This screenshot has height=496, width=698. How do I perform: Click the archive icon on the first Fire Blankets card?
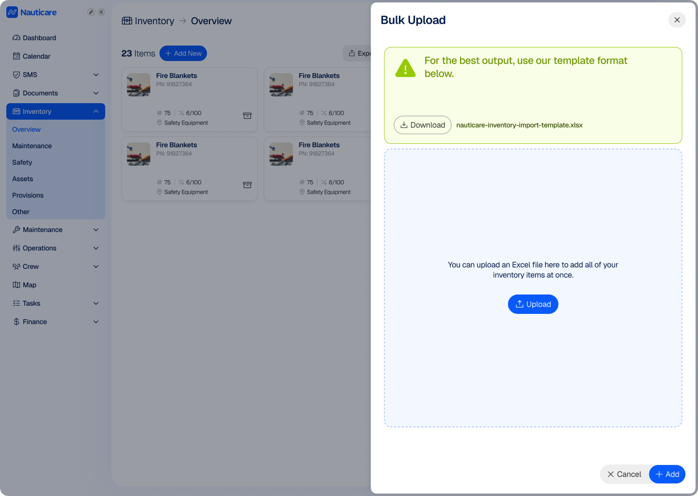[x=247, y=116]
